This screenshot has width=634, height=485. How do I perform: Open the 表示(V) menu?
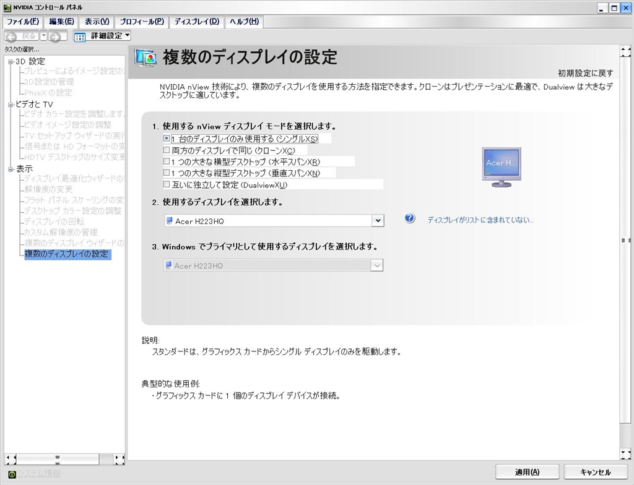[97, 22]
